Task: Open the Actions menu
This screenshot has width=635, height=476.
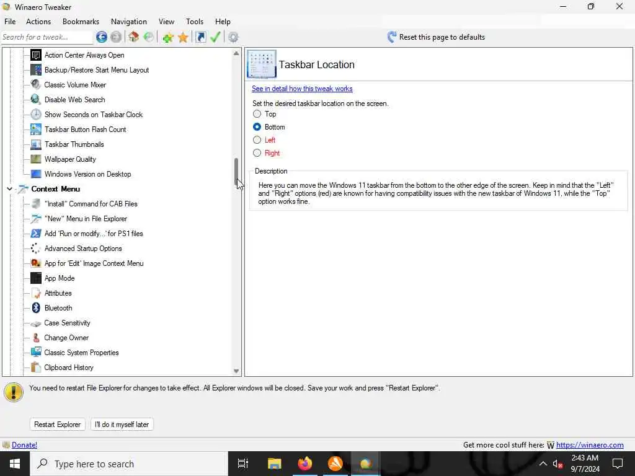Action: tap(38, 22)
